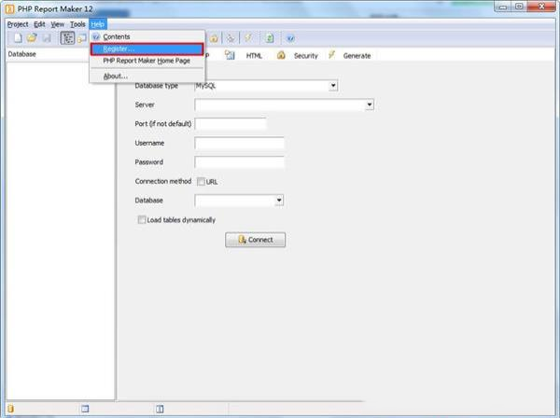Switch to the Security tab

point(306,56)
